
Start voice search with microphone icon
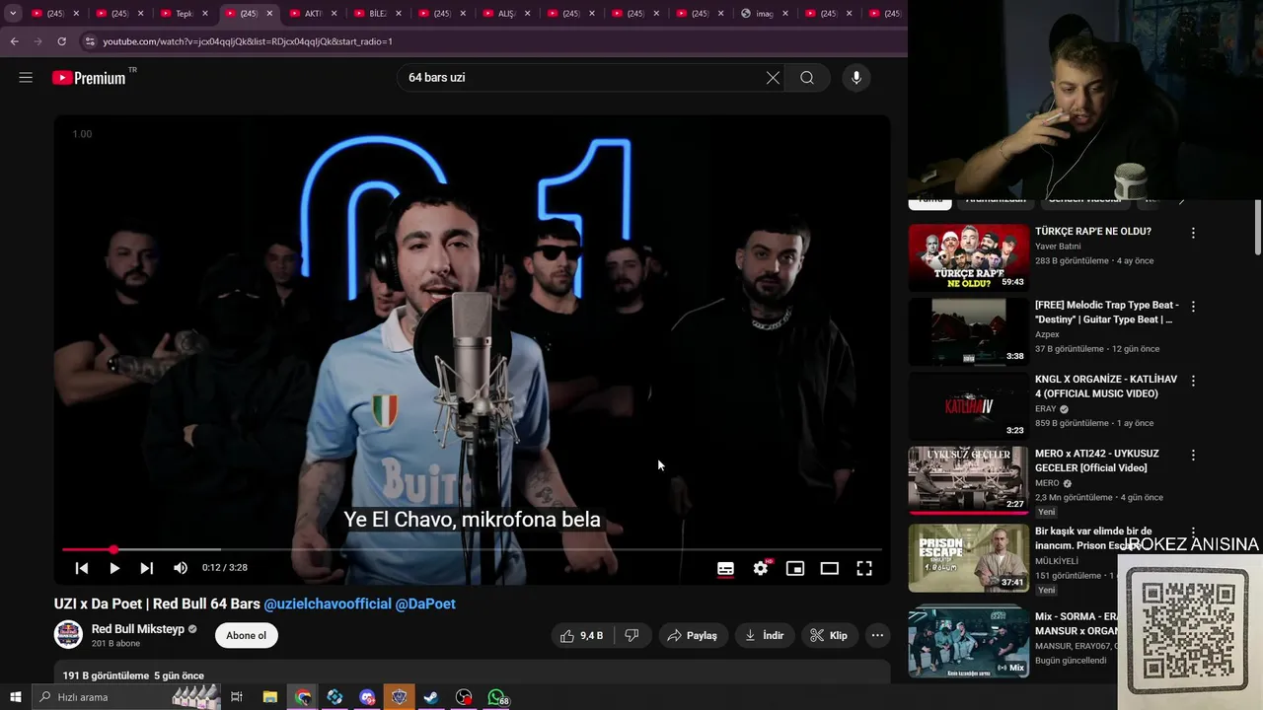tap(856, 78)
